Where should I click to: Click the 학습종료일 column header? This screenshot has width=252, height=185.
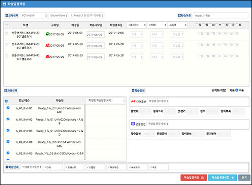click(x=116, y=25)
